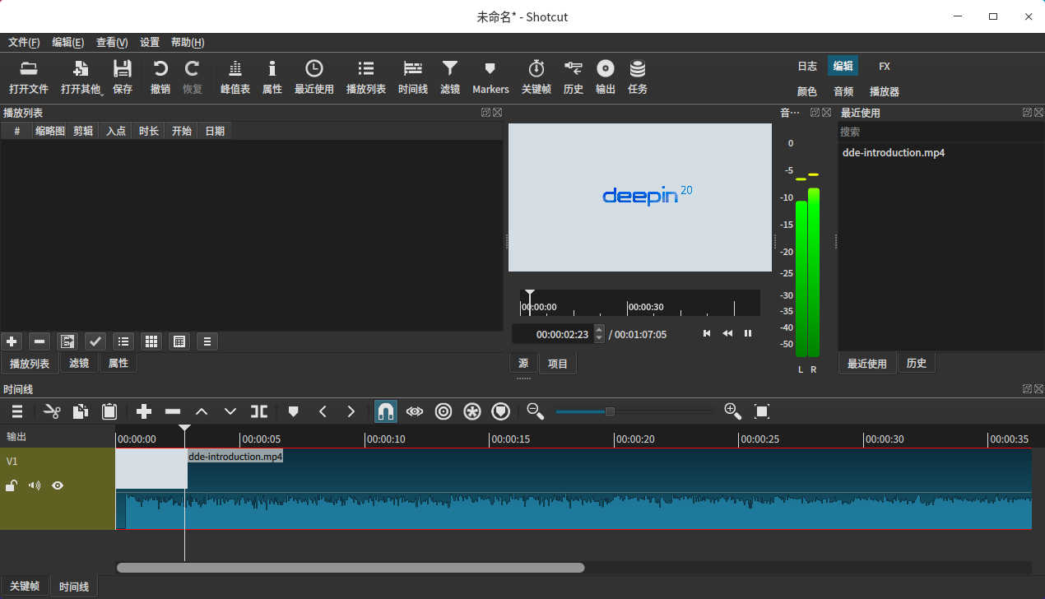Click the timeline zoom slider
This screenshot has width=1045, height=599.
[x=610, y=411]
